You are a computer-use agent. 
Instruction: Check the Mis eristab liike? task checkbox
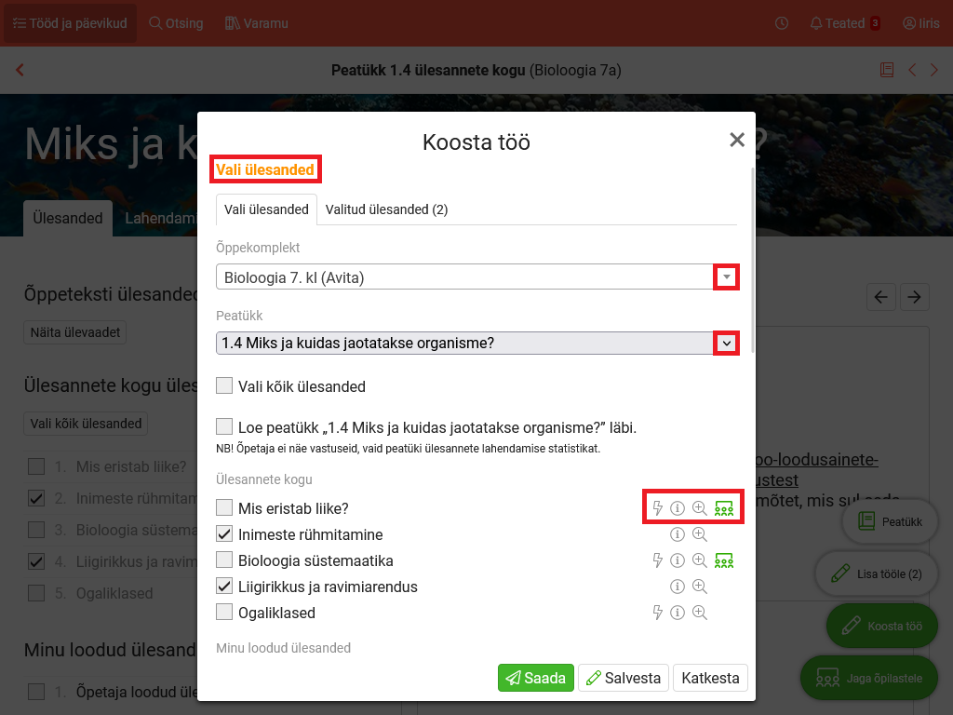(x=224, y=508)
